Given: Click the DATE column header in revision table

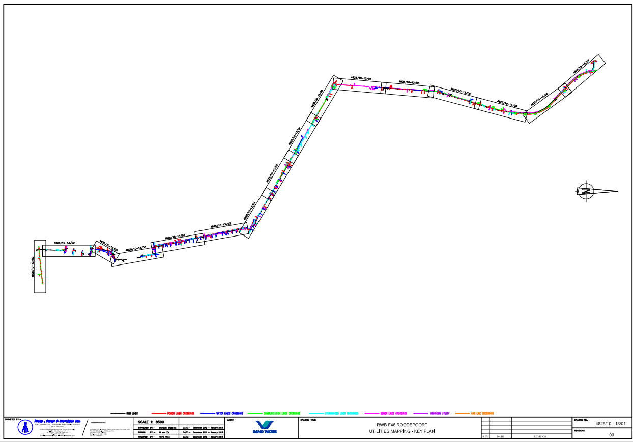Looking at the screenshot, I should point(500,436).
